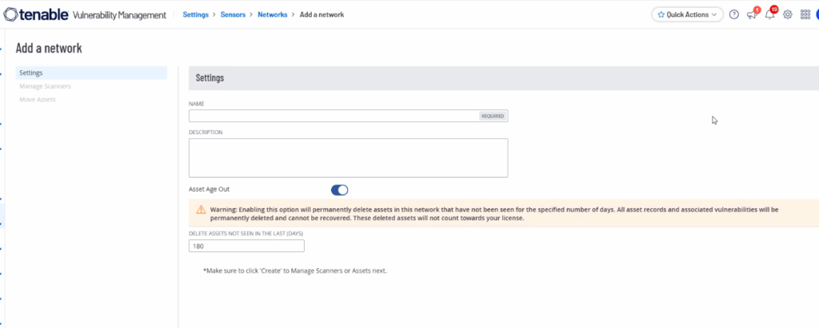
Task: Click the Description text area
Action: click(x=348, y=157)
